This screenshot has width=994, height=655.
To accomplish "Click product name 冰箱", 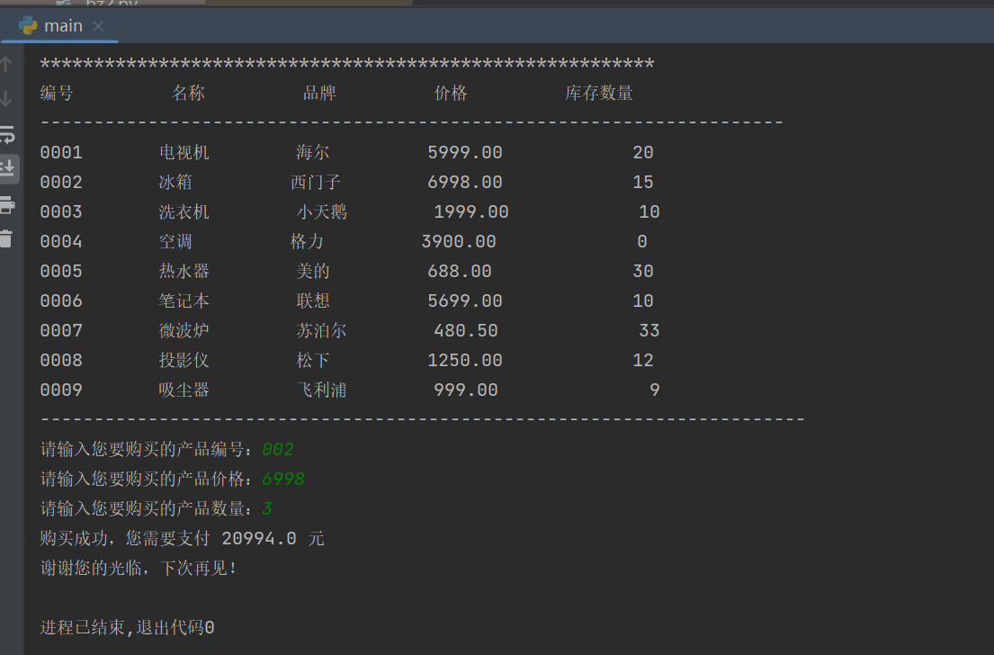I will (175, 182).
